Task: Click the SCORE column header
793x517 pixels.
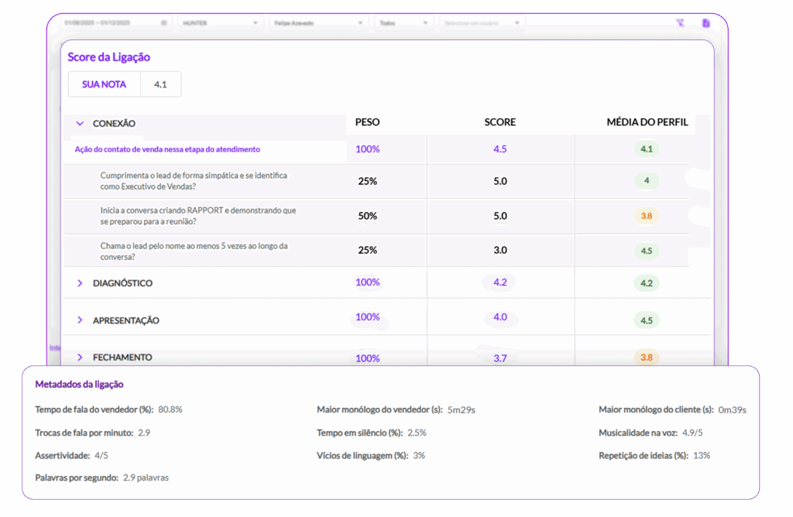Action: (x=499, y=122)
